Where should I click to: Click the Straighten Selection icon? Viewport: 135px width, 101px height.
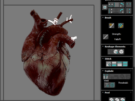[110, 52]
